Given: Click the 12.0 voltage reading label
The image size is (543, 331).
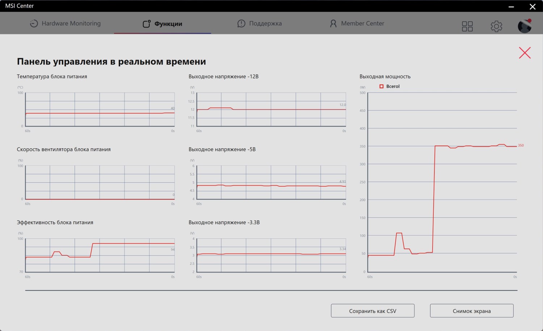Looking at the screenshot, I should 342,105.
